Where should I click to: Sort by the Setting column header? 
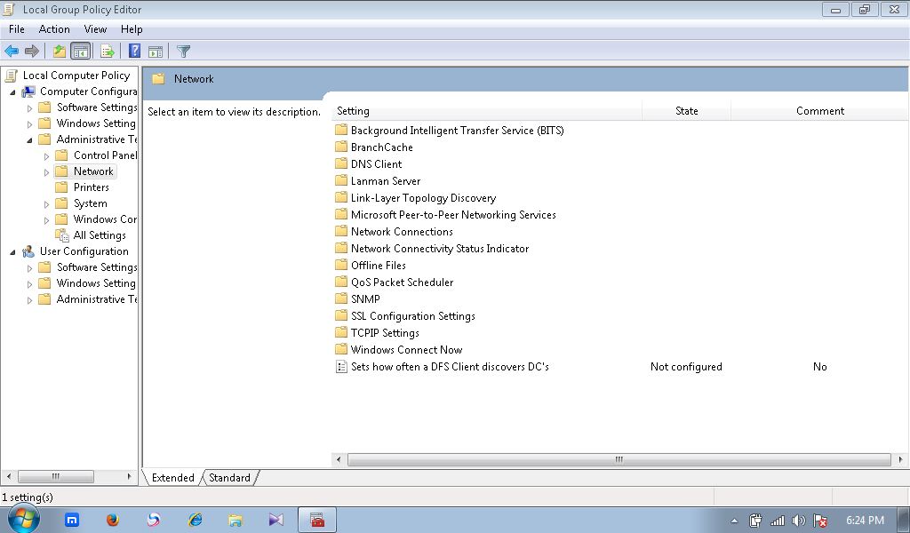(x=486, y=111)
